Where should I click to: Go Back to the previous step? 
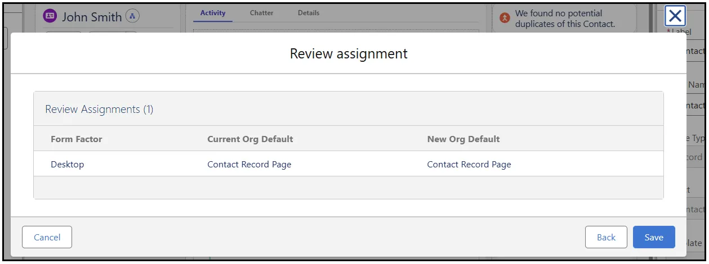(x=606, y=237)
